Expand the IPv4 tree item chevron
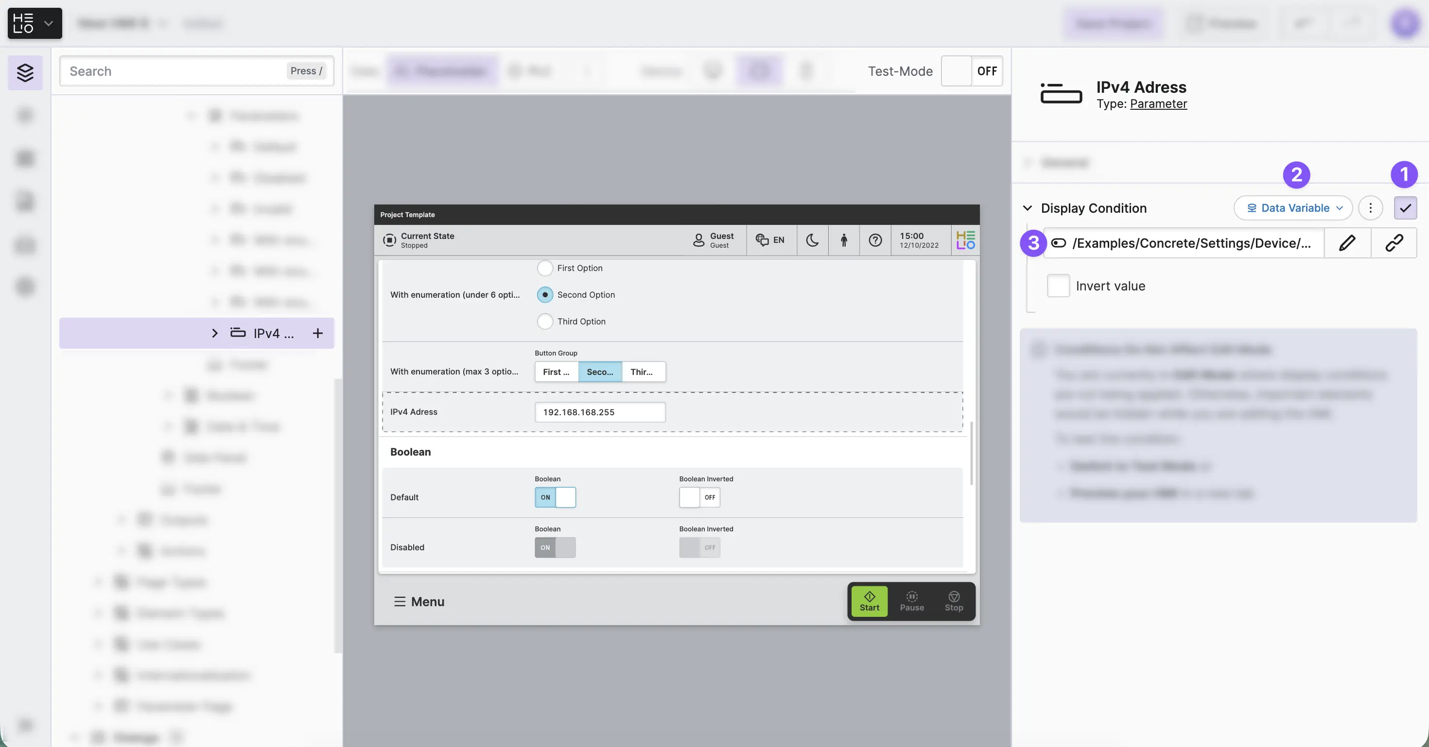1429x747 pixels. (215, 333)
